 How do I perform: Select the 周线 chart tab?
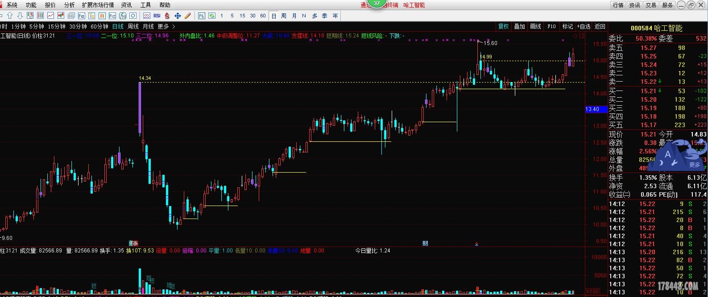tap(133, 26)
